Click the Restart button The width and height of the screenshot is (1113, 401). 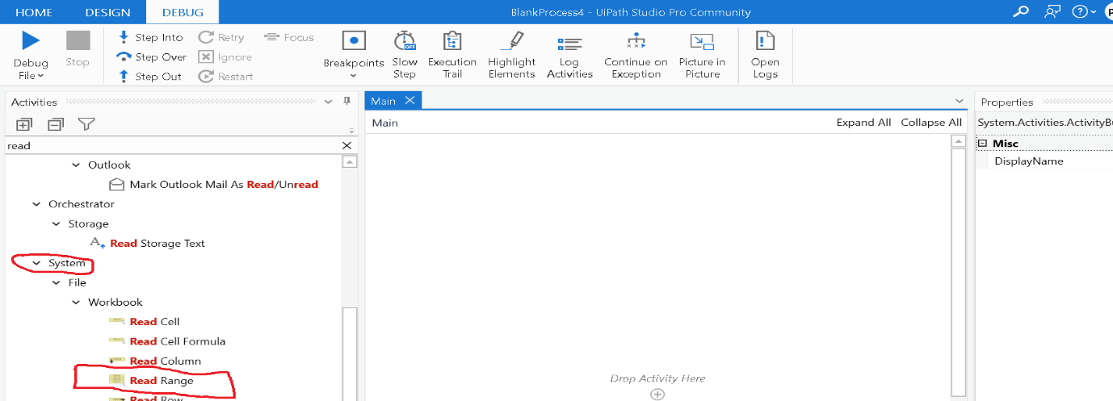(226, 76)
